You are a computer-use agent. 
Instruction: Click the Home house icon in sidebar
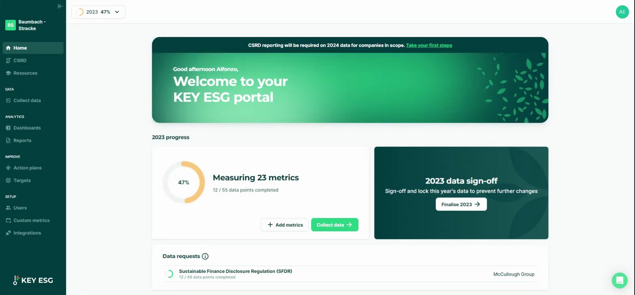8,48
